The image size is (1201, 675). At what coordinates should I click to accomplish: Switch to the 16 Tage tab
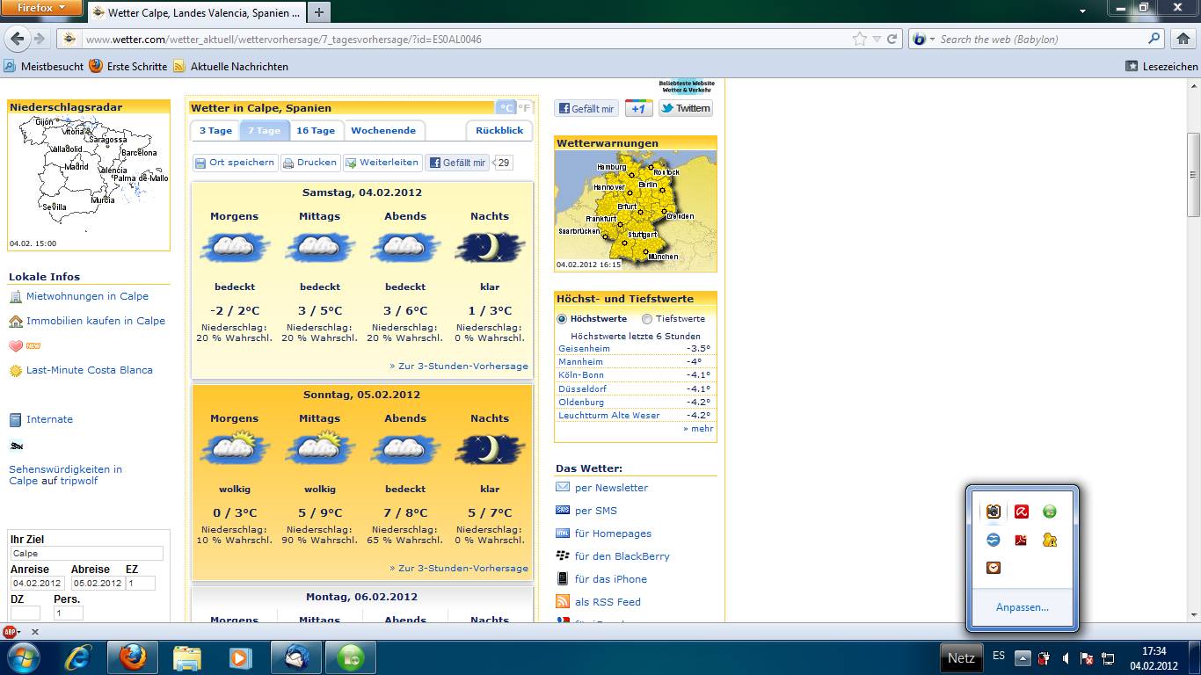(315, 130)
